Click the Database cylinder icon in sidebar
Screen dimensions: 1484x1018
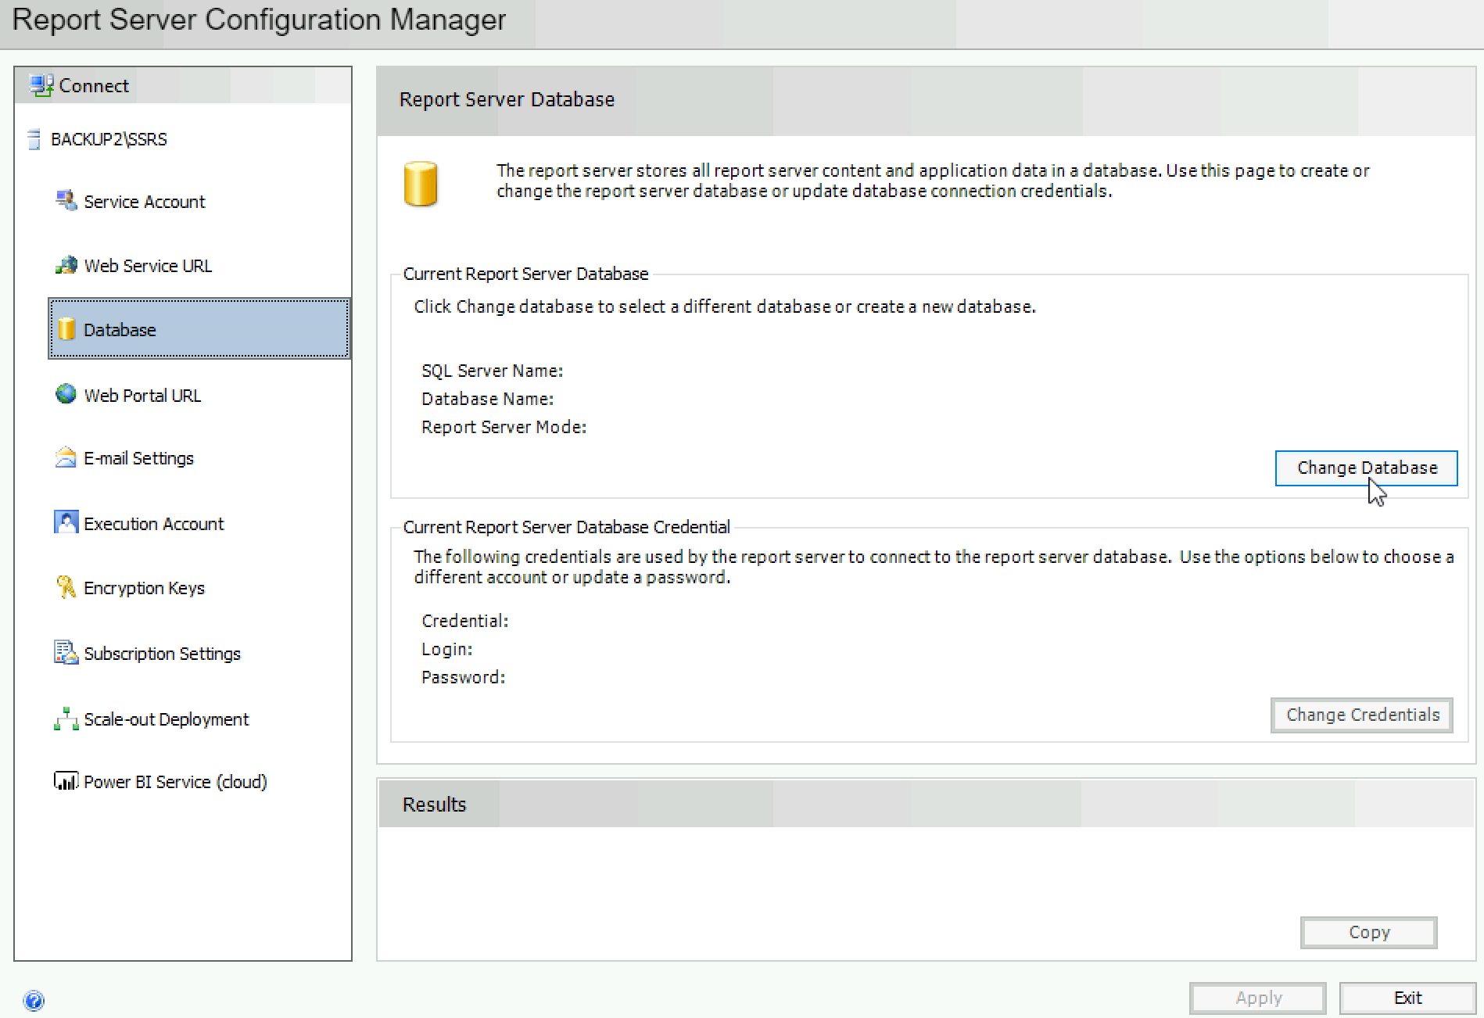pos(67,329)
